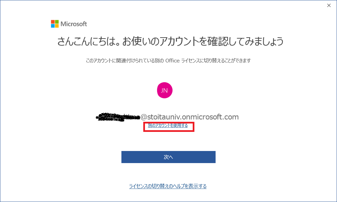Screen dimensions: 337x202
Task: Click the @ symbol in the email address
Action: point(144,117)
